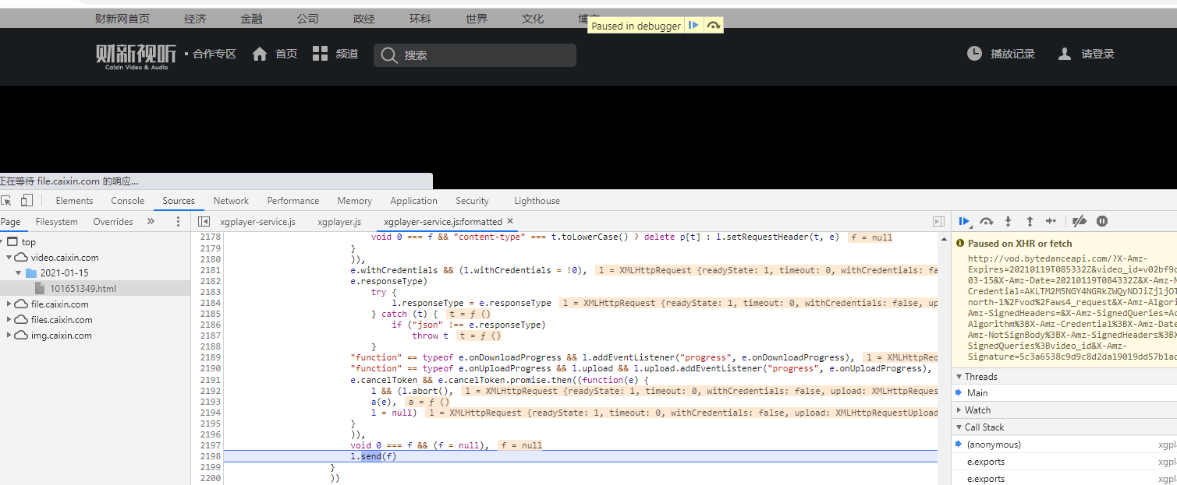This screenshot has height=485, width=1177.
Task: Collapse video.caixin.com tree node
Action: tap(10, 258)
